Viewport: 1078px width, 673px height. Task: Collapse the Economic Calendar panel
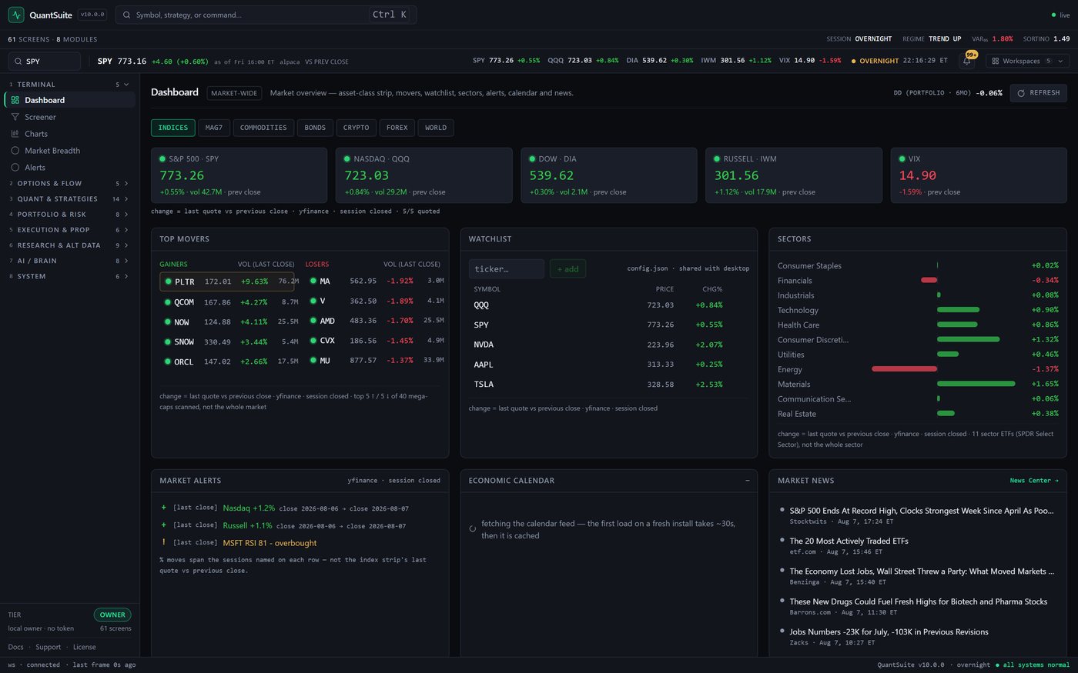click(747, 481)
